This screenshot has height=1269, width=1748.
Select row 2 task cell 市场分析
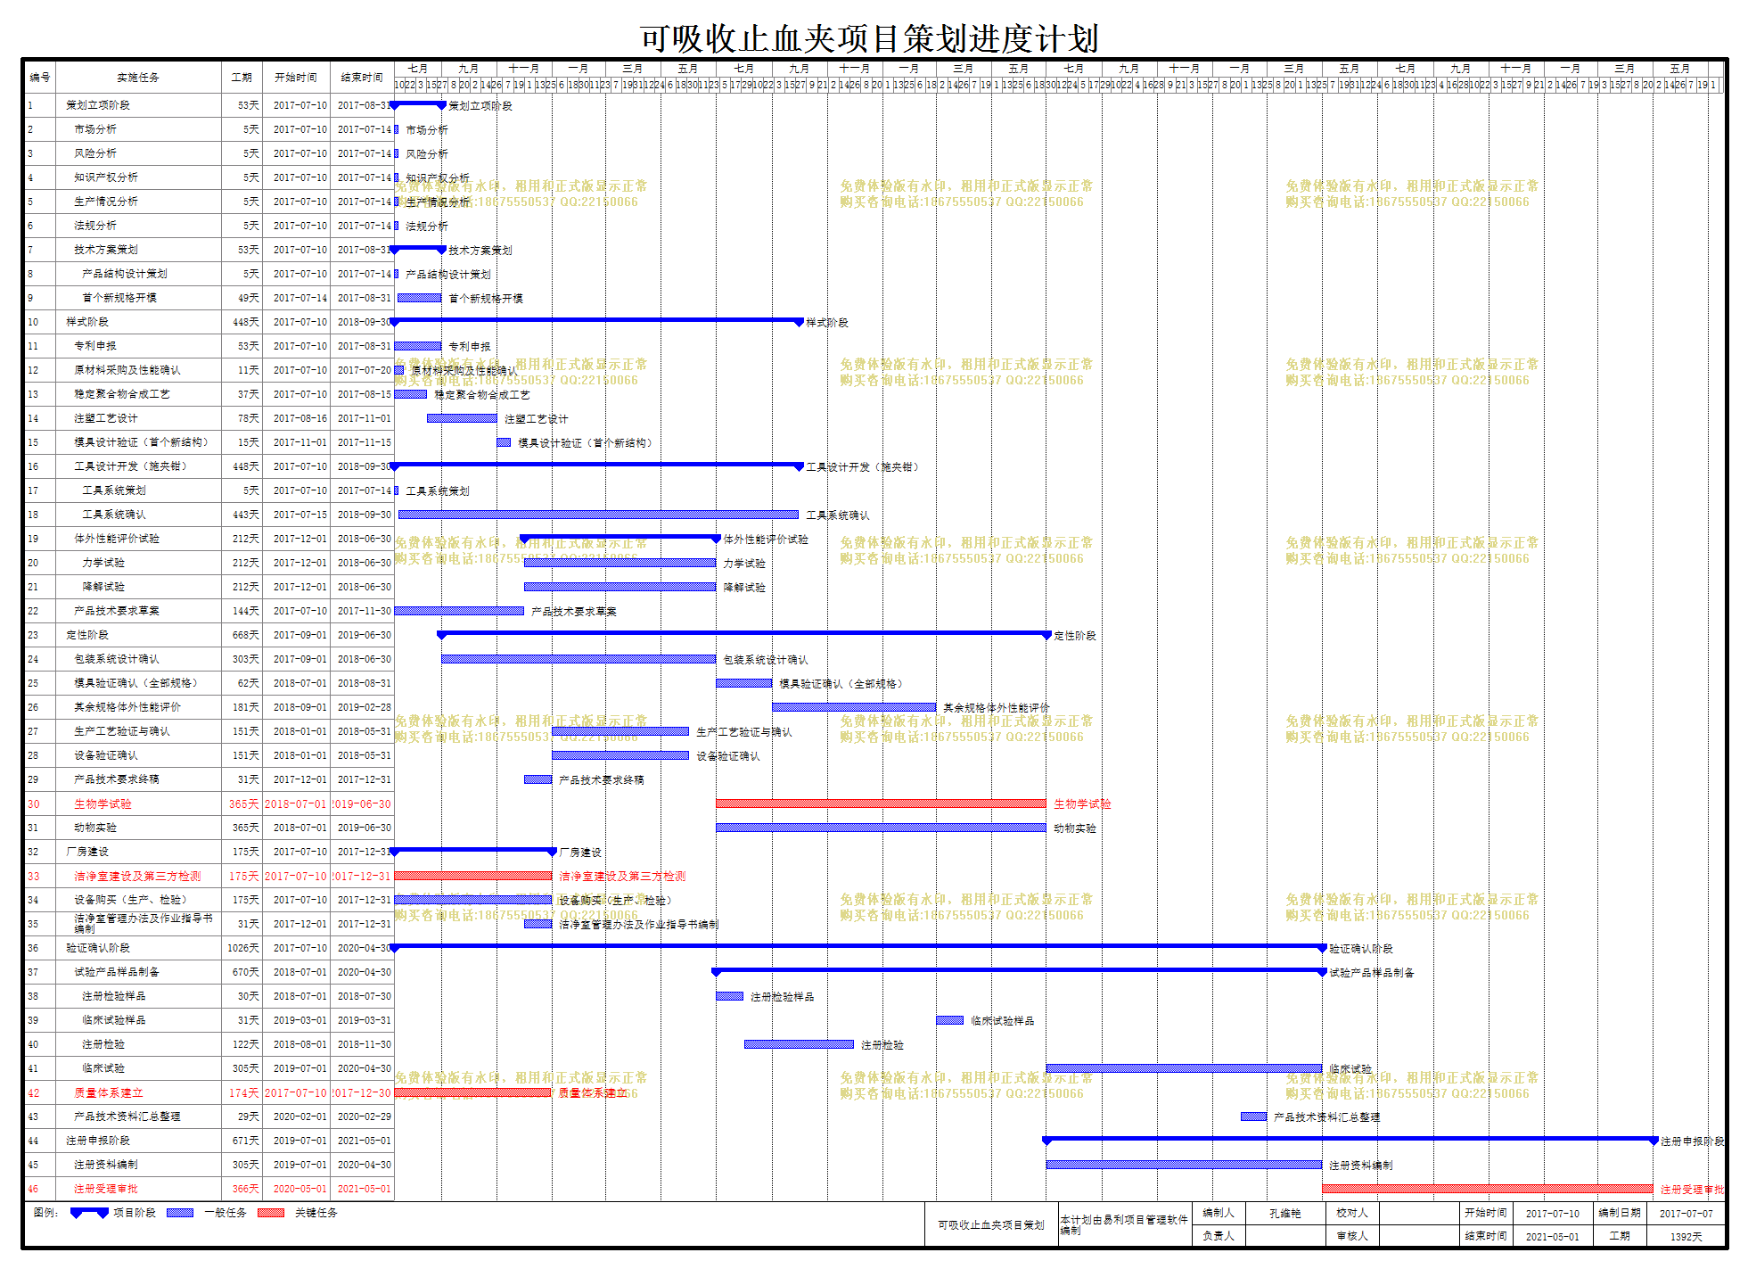pos(138,129)
